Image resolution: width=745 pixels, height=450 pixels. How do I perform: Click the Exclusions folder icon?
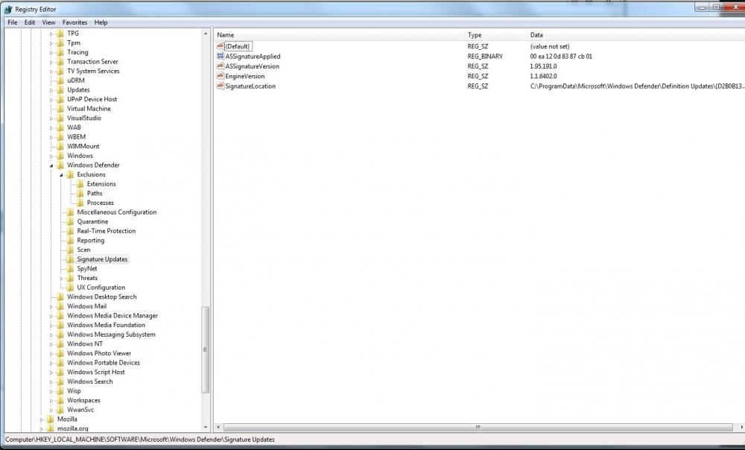click(70, 174)
